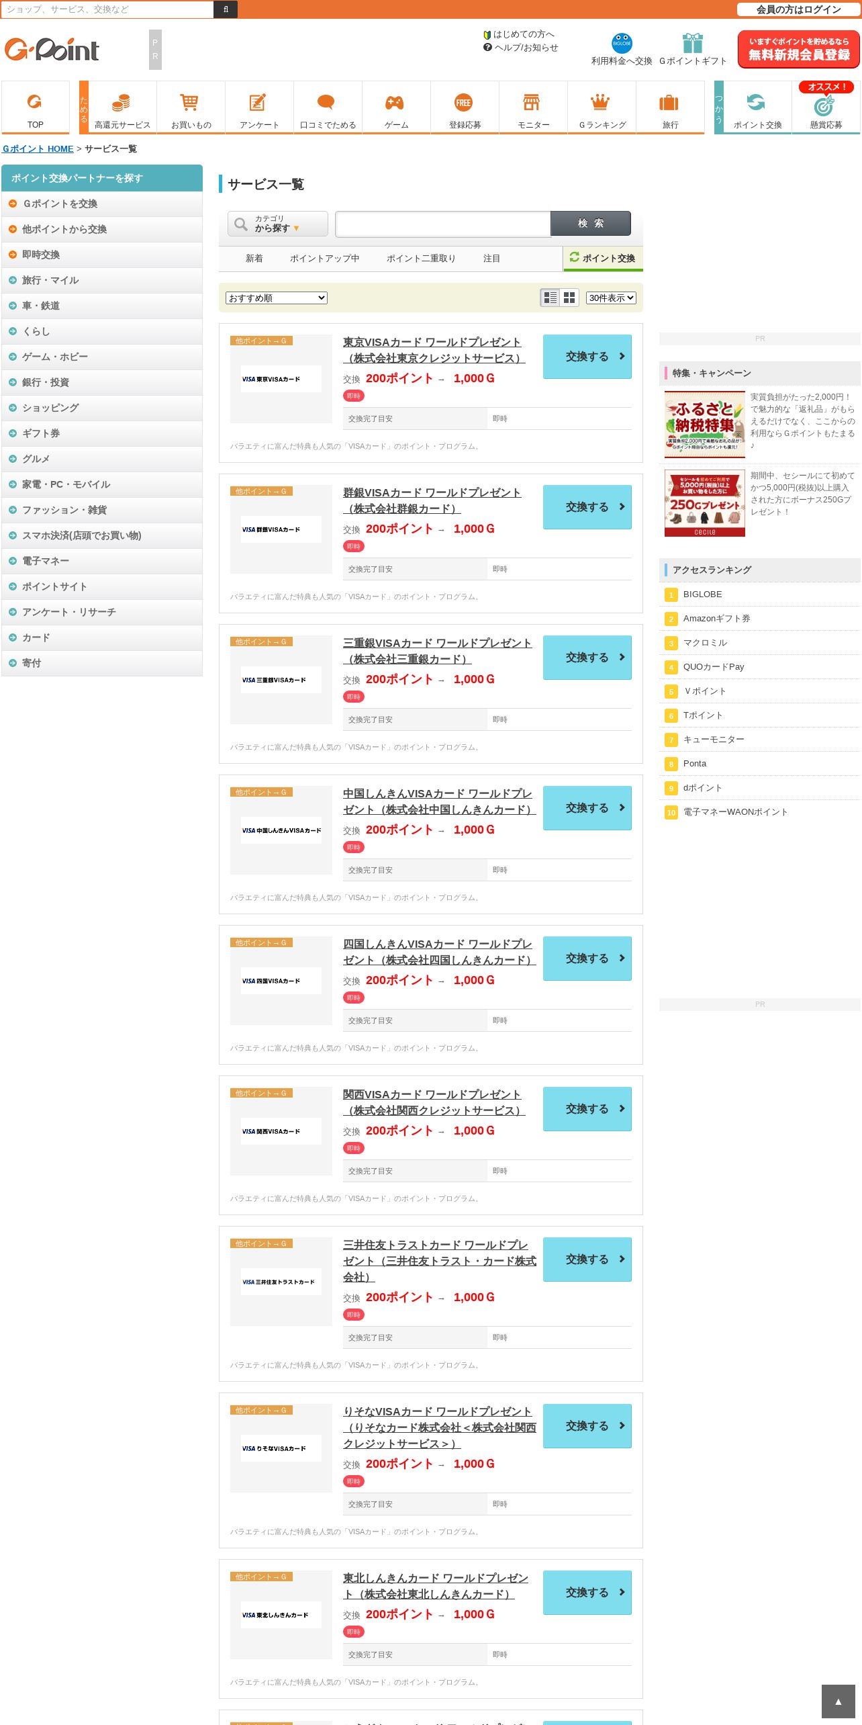Click back-to-top arrow button
Image resolution: width=862 pixels, height=1725 pixels.
click(x=838, y=1701)
